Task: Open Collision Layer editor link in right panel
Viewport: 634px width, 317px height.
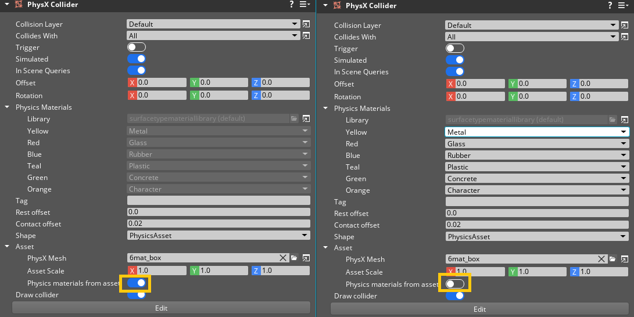Action: click(625, 26)
